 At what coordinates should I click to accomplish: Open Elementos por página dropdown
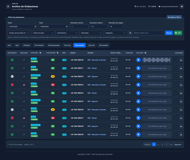117,26
